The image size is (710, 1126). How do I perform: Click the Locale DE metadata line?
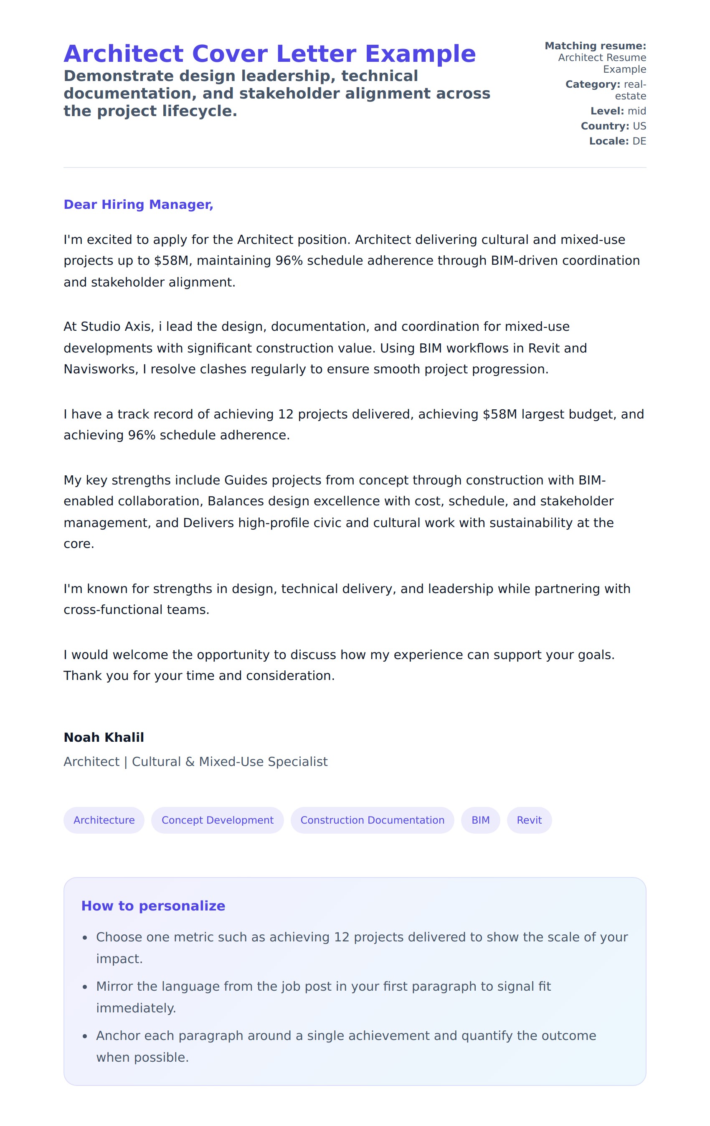pyautogui.click(x=617, y=141)
